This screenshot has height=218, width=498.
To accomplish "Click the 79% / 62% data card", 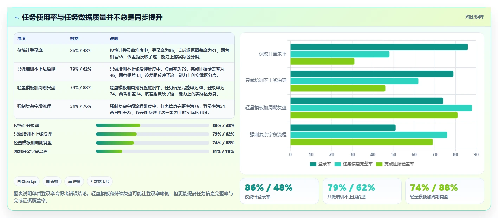I will click(x=362, y=191).
